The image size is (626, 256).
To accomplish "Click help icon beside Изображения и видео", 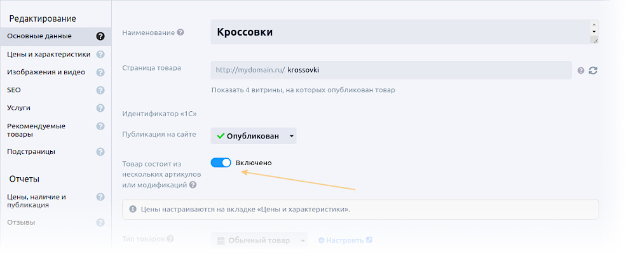I will point(100,72).
